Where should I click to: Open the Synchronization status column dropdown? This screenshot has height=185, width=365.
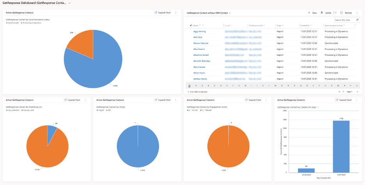(344, 25)
